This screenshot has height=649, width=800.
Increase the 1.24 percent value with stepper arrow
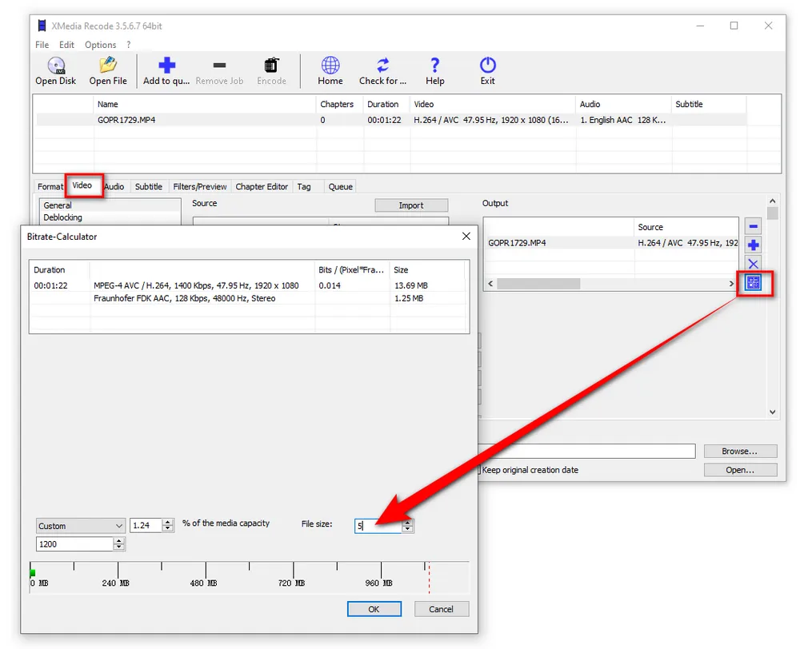(167, 522)
